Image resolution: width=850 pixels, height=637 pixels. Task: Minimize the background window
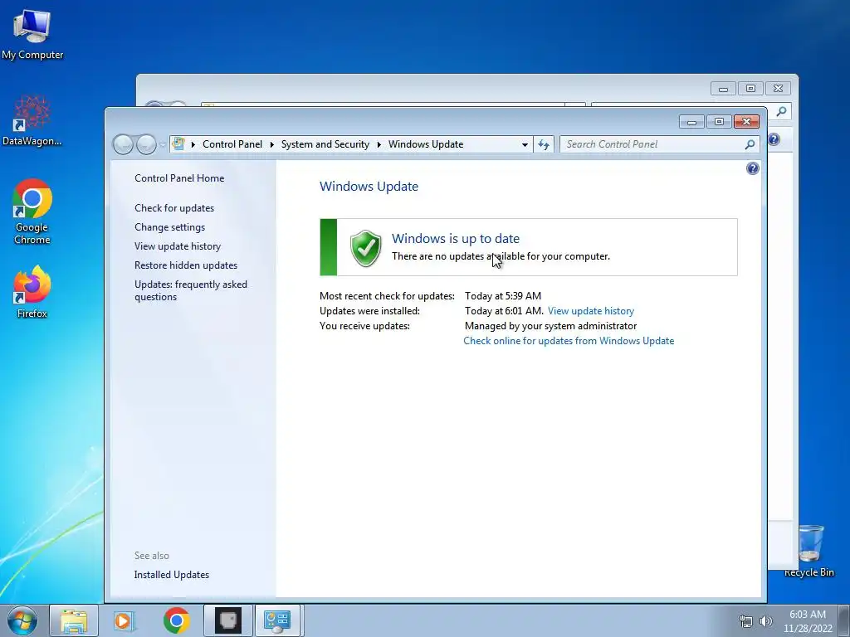click(723, 88)
